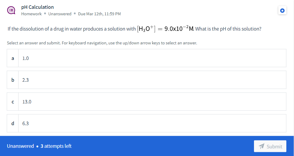
Task: Click the Unanswered status under the title
Action: pos(60,14)
